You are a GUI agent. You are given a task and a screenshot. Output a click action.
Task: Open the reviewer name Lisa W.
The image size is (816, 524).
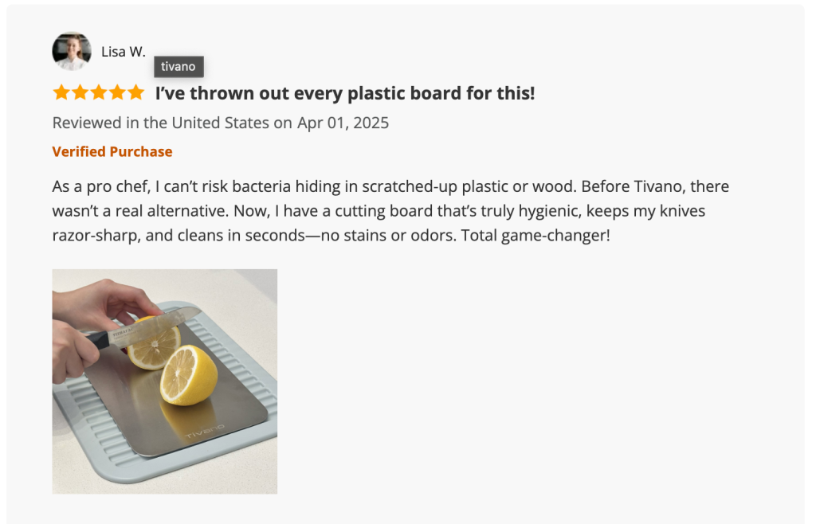[123, 52]
